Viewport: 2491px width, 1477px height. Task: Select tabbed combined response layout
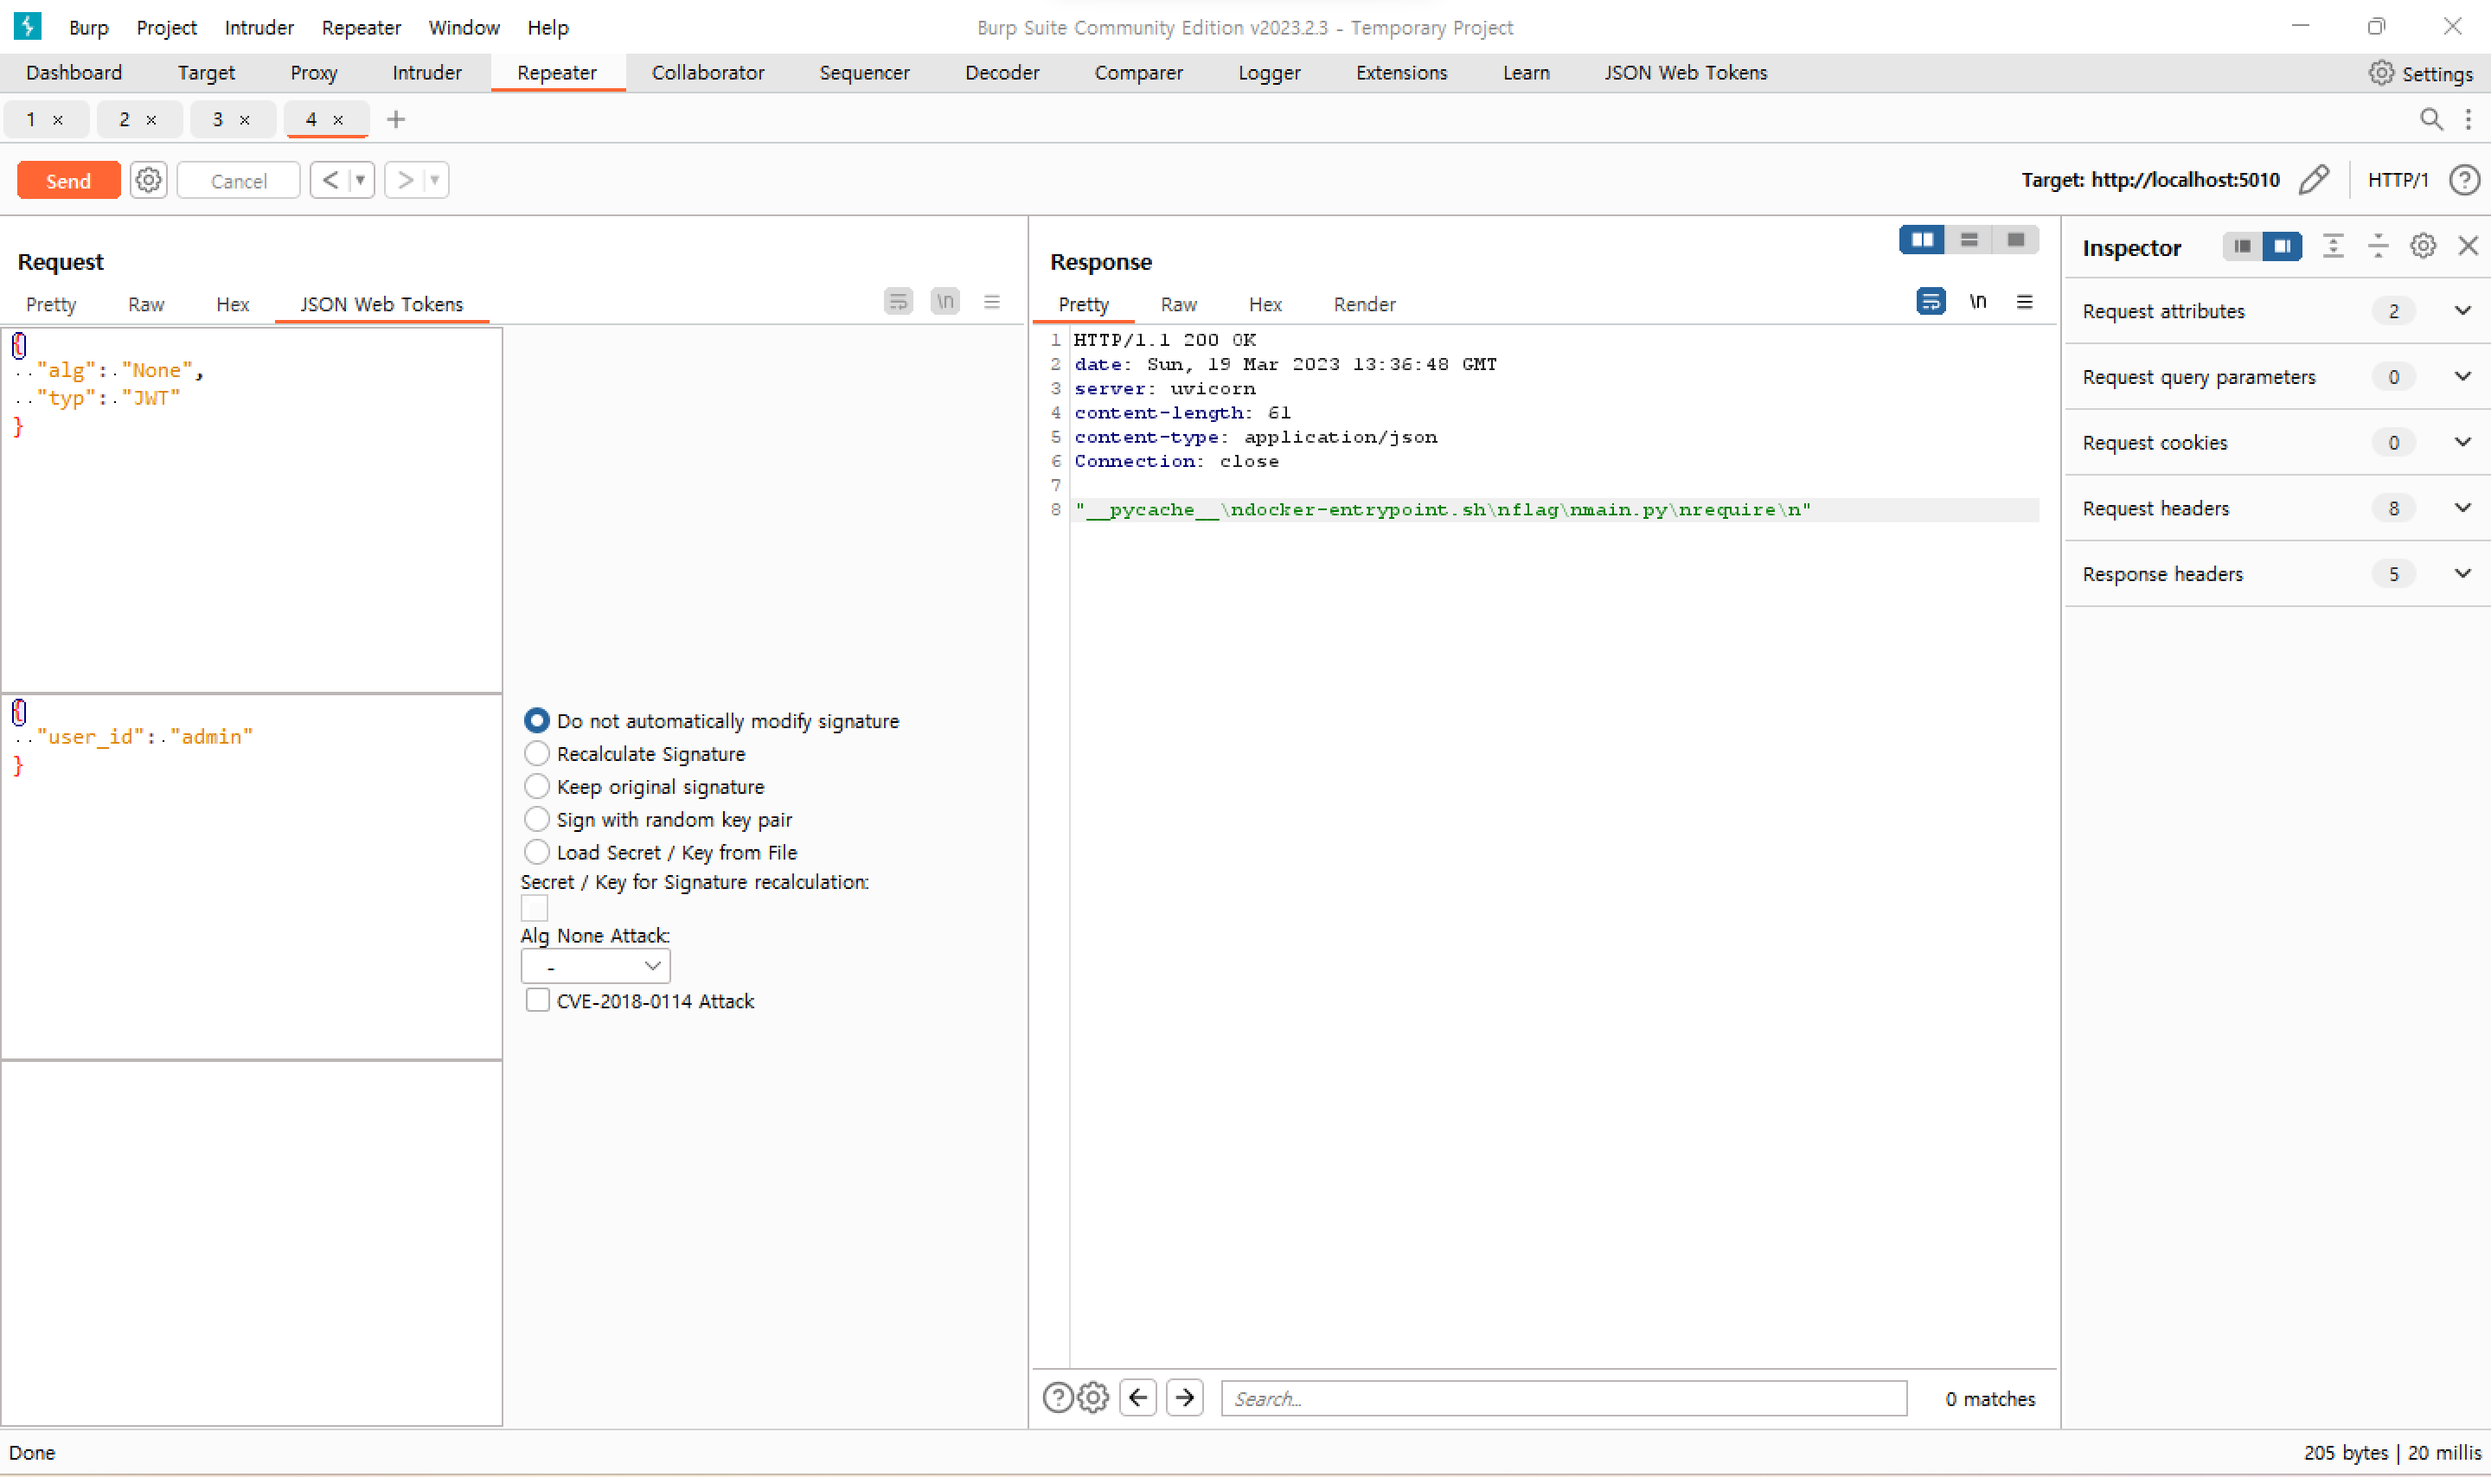(x=2016, y=240)
